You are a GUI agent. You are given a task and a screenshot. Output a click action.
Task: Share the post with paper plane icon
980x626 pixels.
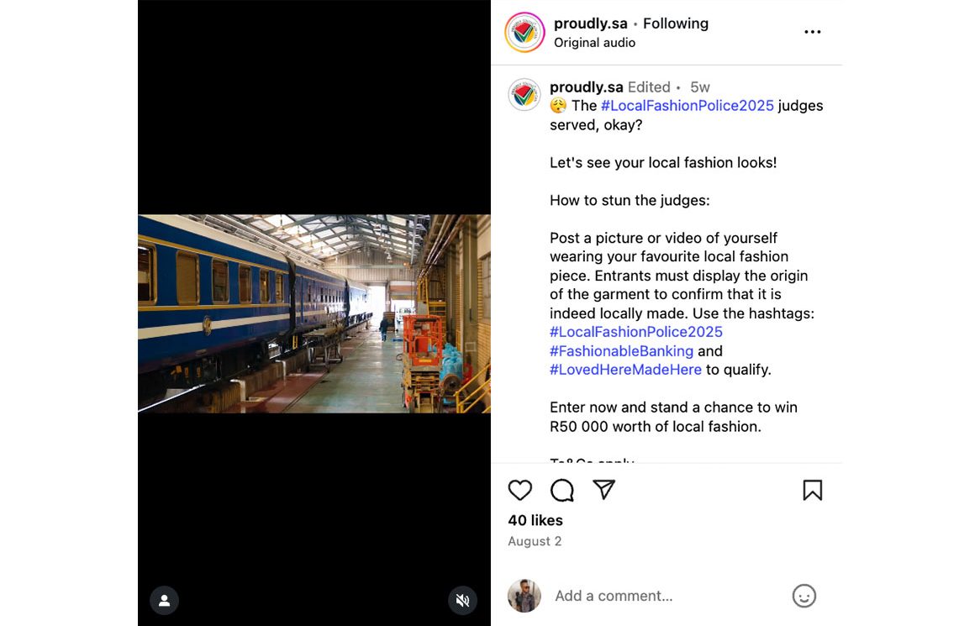click(x=604, y=490)
